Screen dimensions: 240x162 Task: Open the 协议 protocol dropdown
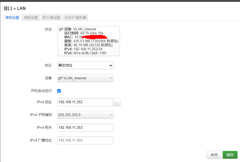point(85,65)
